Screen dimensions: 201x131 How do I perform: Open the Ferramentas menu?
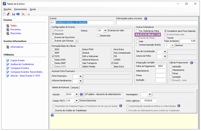(x=21, y=9)
